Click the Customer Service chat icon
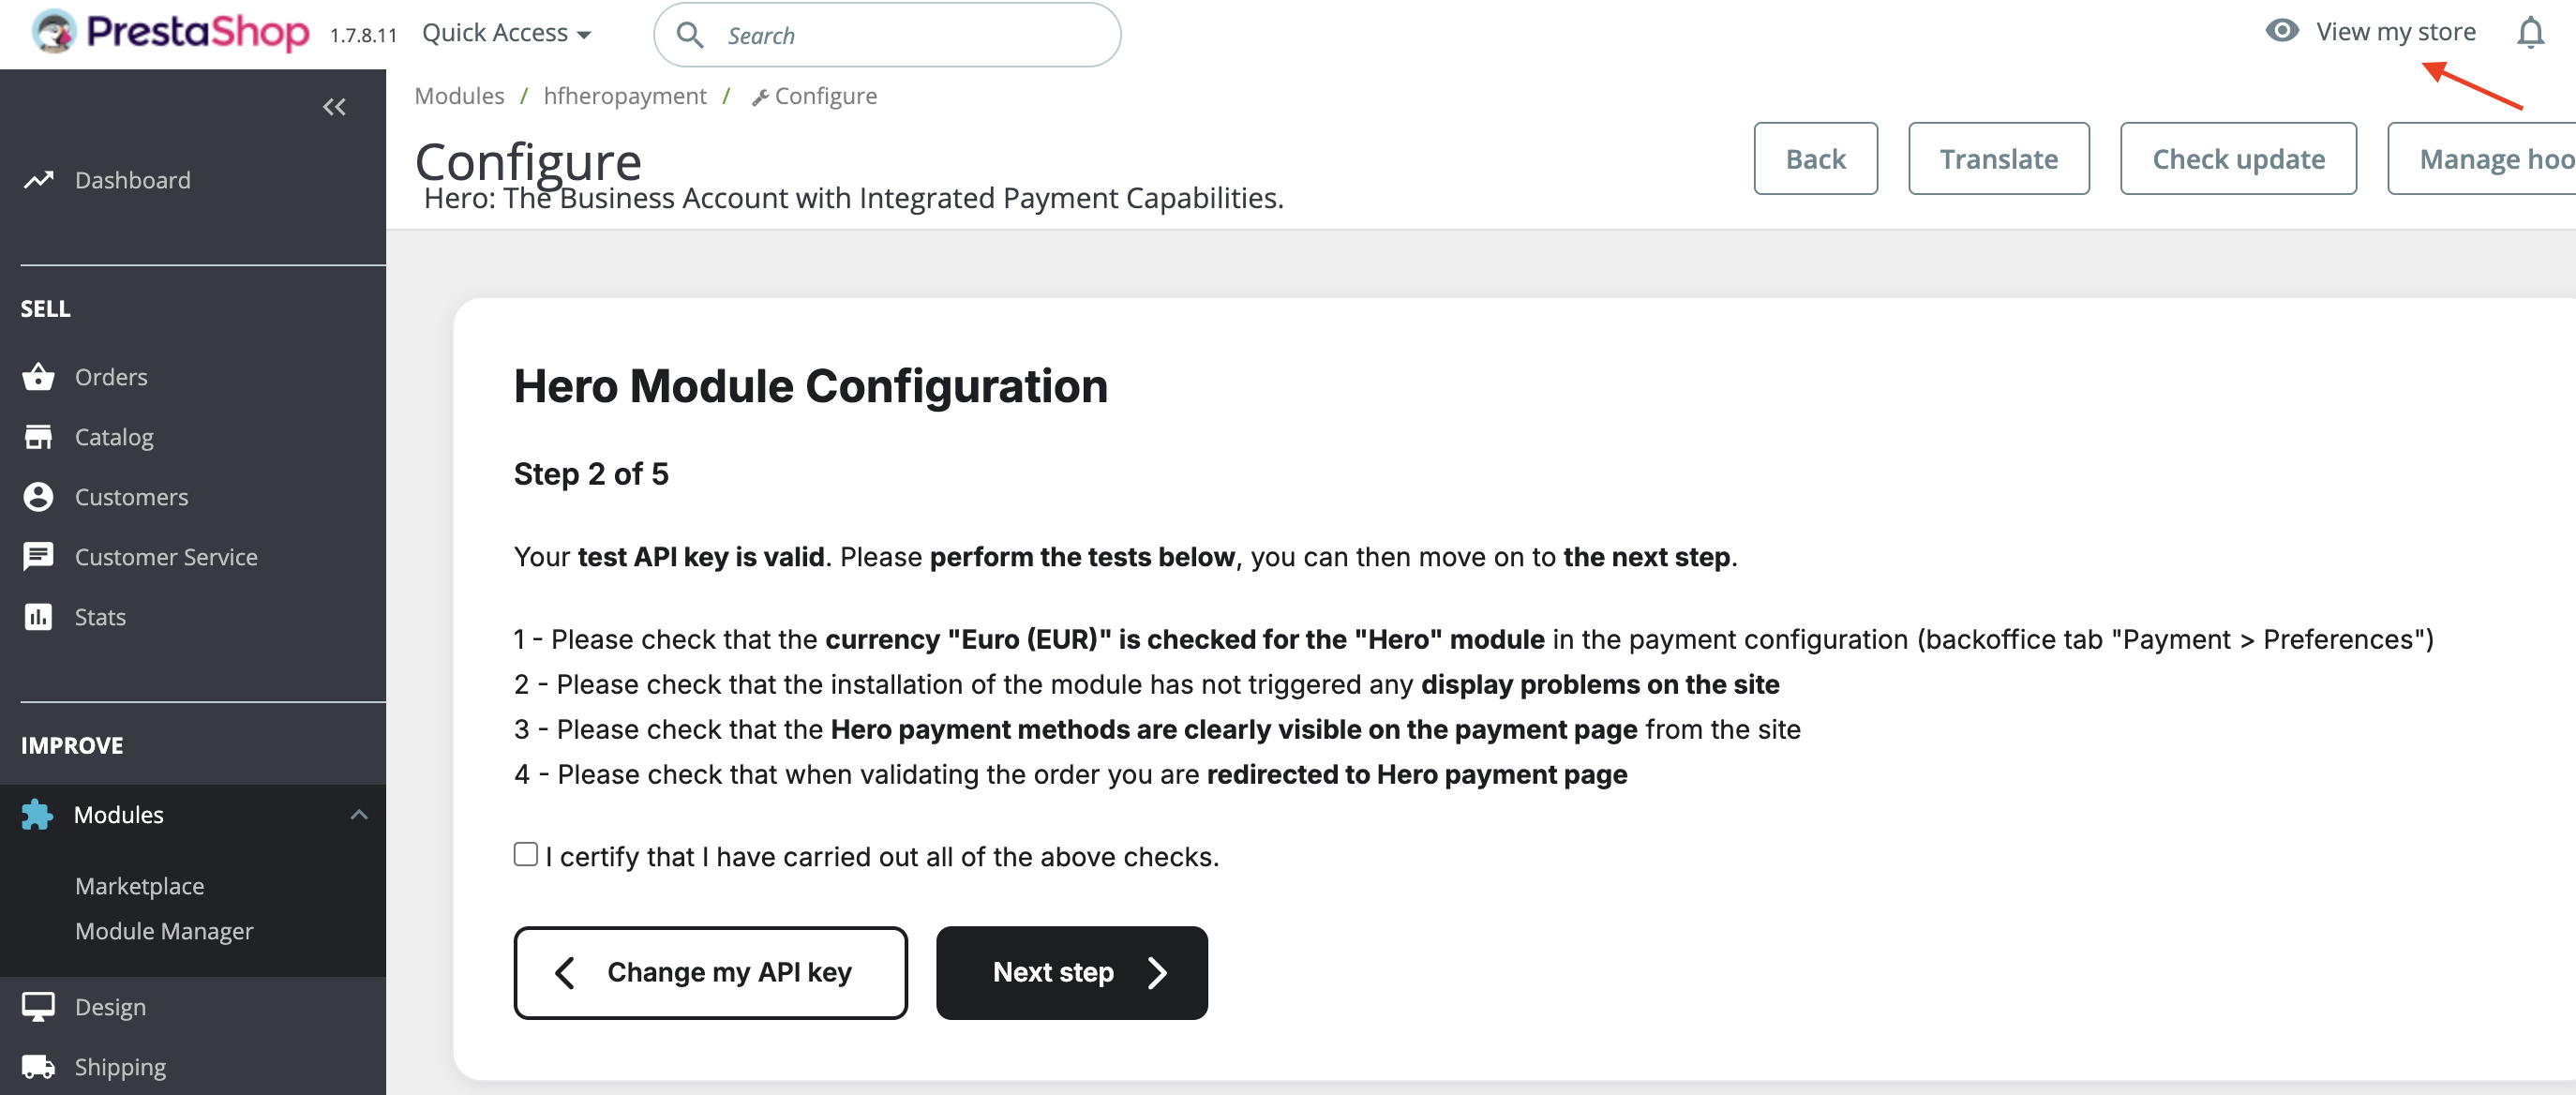The image size is (2576, 1095). (x=39, y=557)
